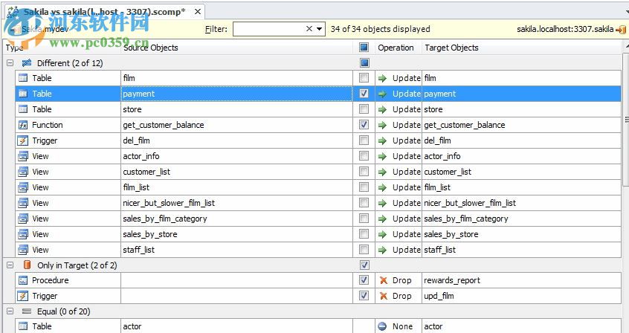Click Equal group icon
This screenshot has width=629, height=333.
coord(27,311)
